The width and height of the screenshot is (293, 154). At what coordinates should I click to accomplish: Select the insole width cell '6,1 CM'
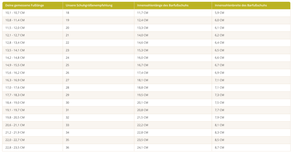click(219, 28)
